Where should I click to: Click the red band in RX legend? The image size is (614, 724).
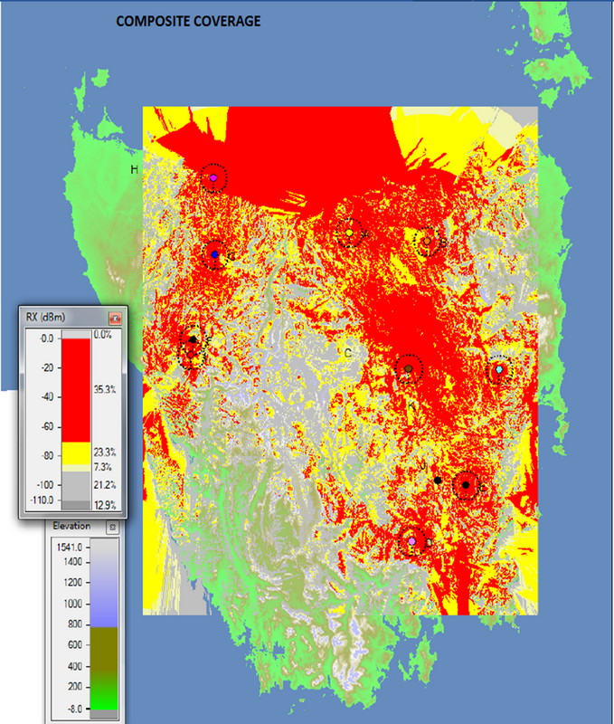[x=75, y=389]
